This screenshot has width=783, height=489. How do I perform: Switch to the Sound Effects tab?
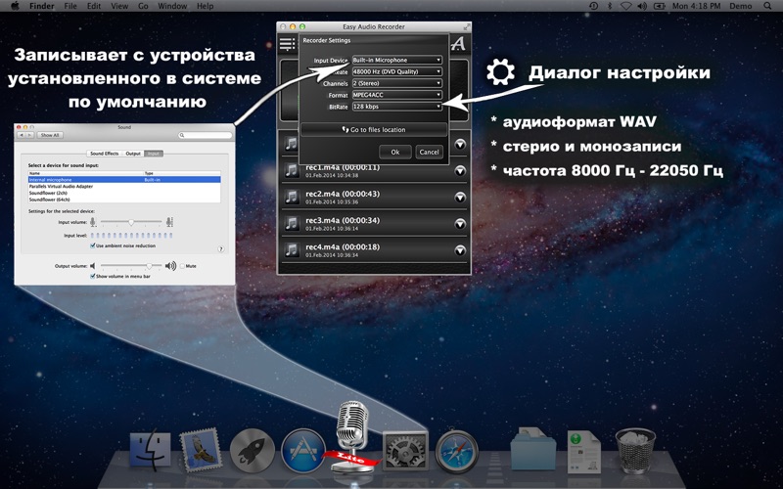click(105, 154)
